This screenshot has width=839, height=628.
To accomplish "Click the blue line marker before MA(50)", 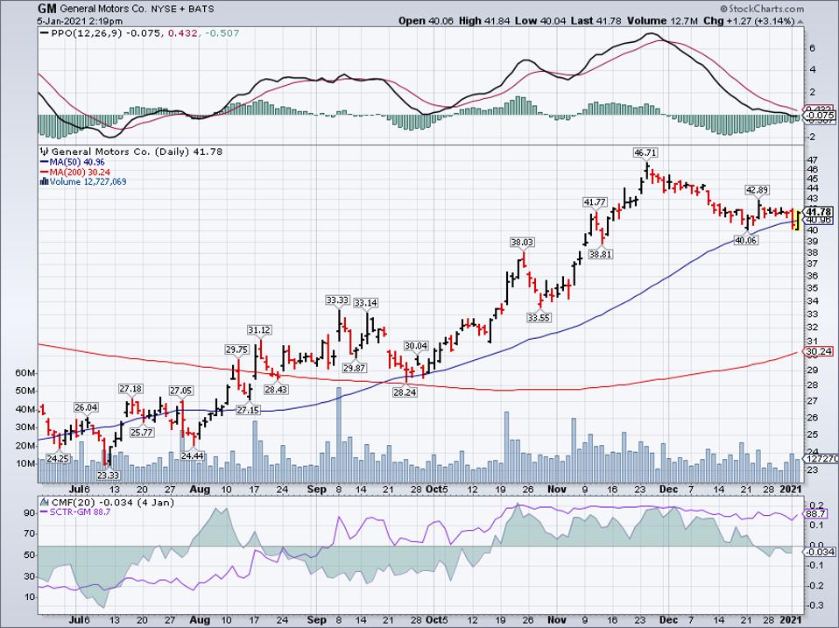I will click(x=45, y=162).
